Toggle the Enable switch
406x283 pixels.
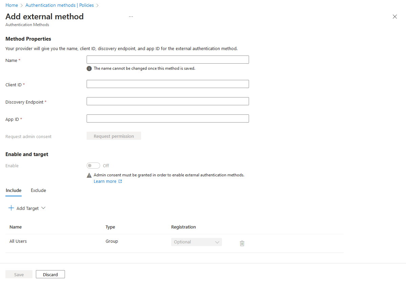tap(93, 166)
